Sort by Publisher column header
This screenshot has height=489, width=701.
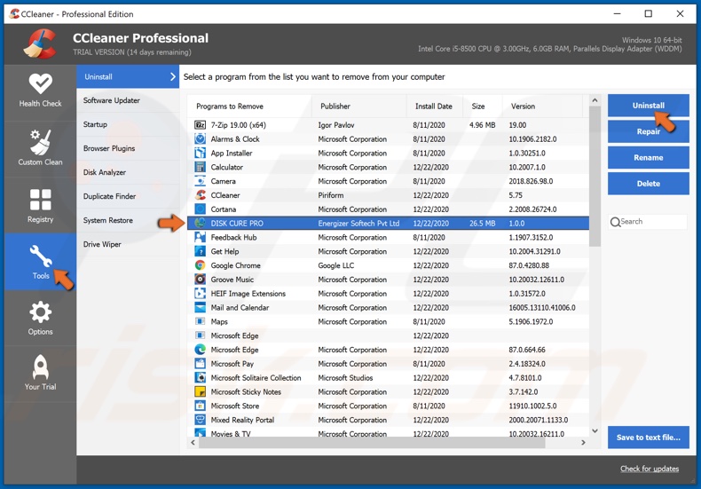[x=359, y=106]
